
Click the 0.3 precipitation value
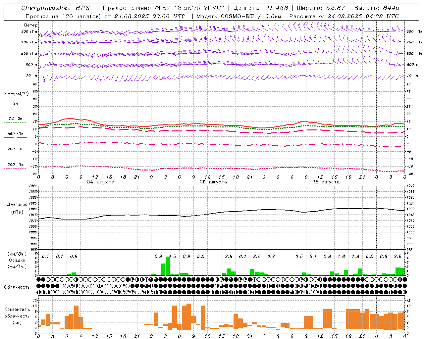pos(271,257)
